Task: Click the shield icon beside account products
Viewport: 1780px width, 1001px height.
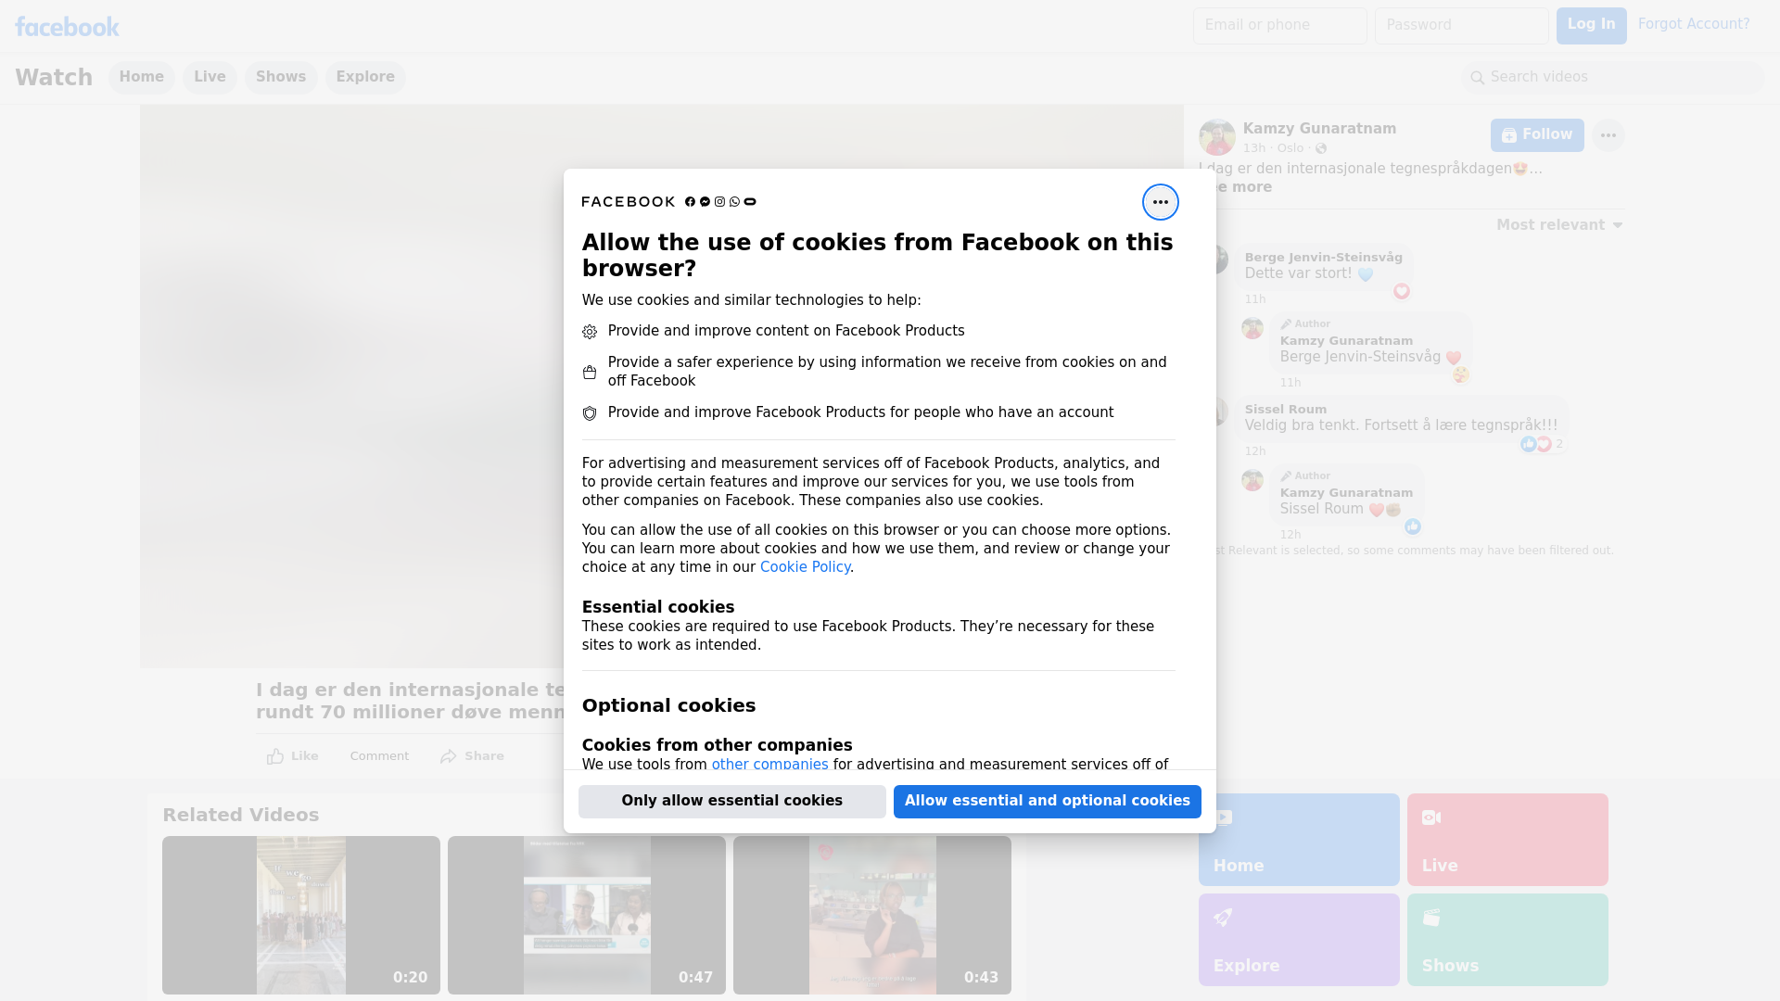Action: (590, 413)
